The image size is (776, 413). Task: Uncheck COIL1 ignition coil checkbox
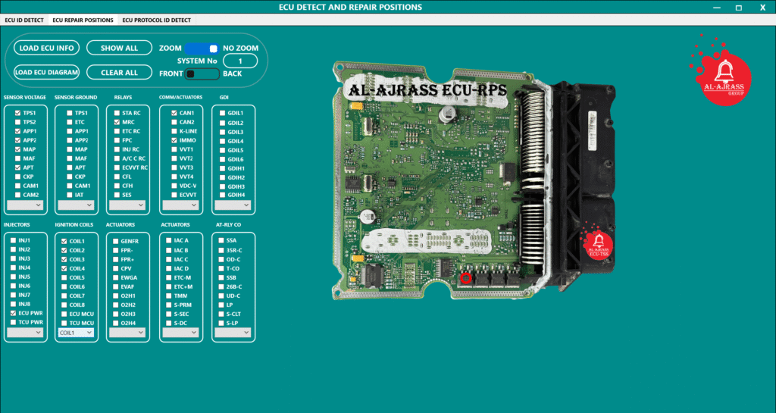[64, 241]
